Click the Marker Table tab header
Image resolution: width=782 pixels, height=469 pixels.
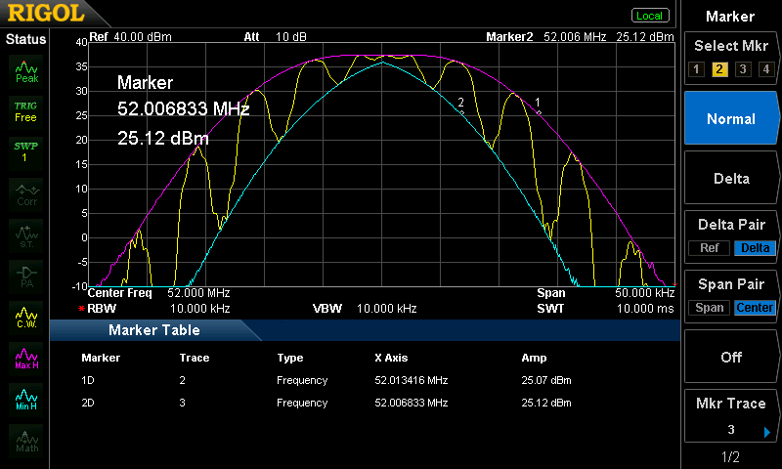153,330
